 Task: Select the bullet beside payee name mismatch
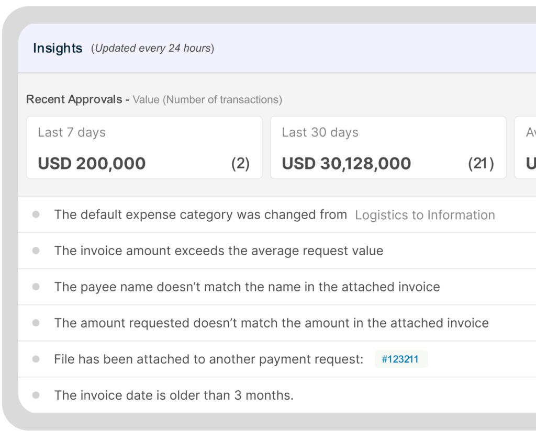click(x=36, y=287)
